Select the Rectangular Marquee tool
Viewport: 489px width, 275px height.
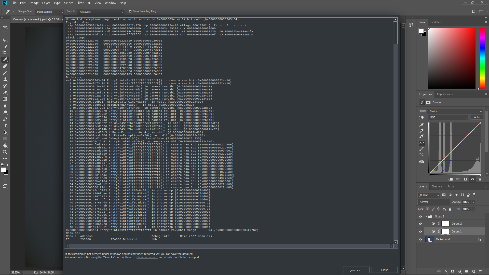click(x=5, y=33)
